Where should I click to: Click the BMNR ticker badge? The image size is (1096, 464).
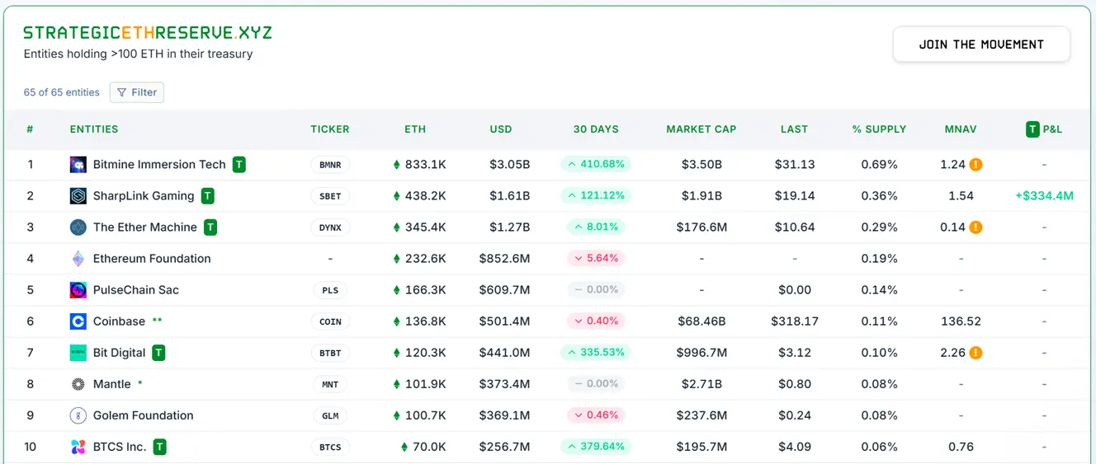[330, 165]
